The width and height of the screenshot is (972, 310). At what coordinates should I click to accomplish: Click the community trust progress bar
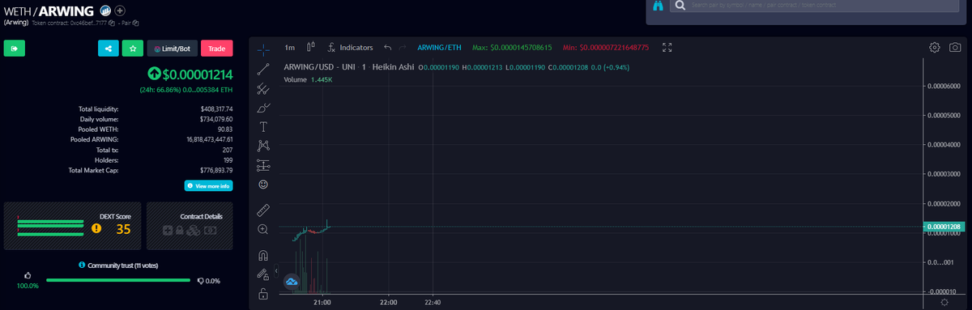(x=118, y=280)
